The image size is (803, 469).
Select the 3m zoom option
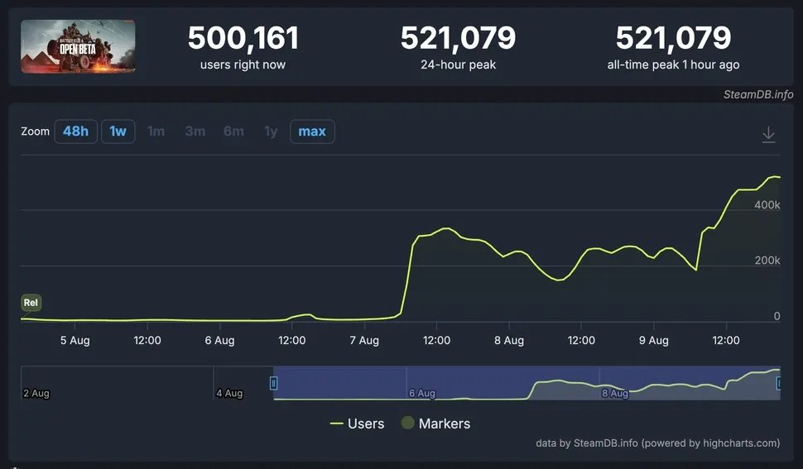pos(195,132)
